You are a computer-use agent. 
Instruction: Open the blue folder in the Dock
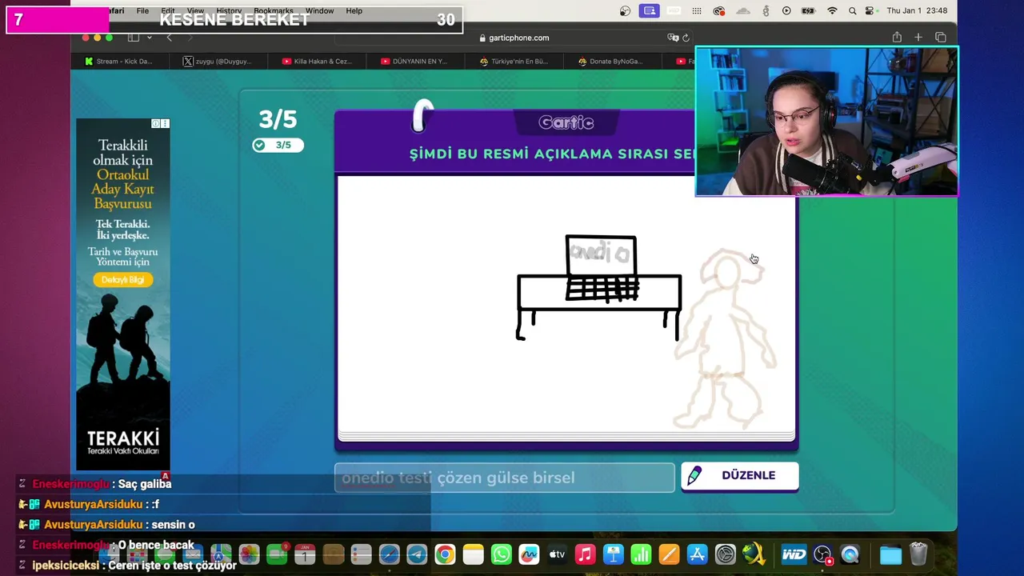(x=890, y=554)
